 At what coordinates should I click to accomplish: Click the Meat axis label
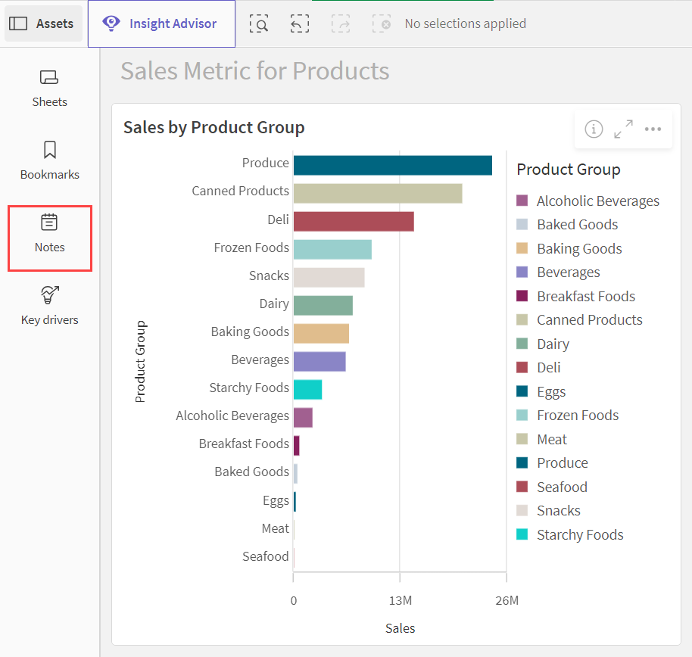tap(276, 528)
